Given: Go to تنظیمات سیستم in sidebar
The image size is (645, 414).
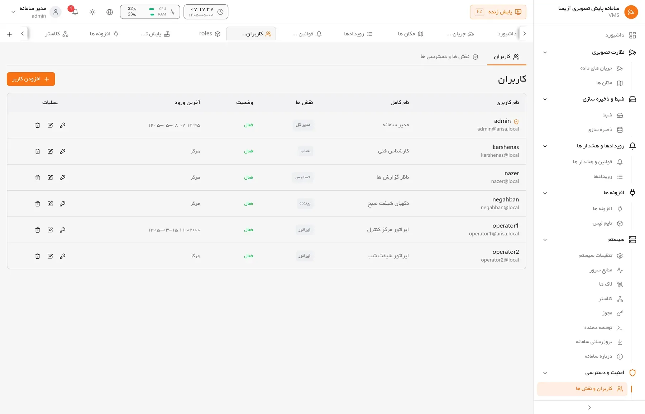Looking at the screenshot, I should (601, 255).
